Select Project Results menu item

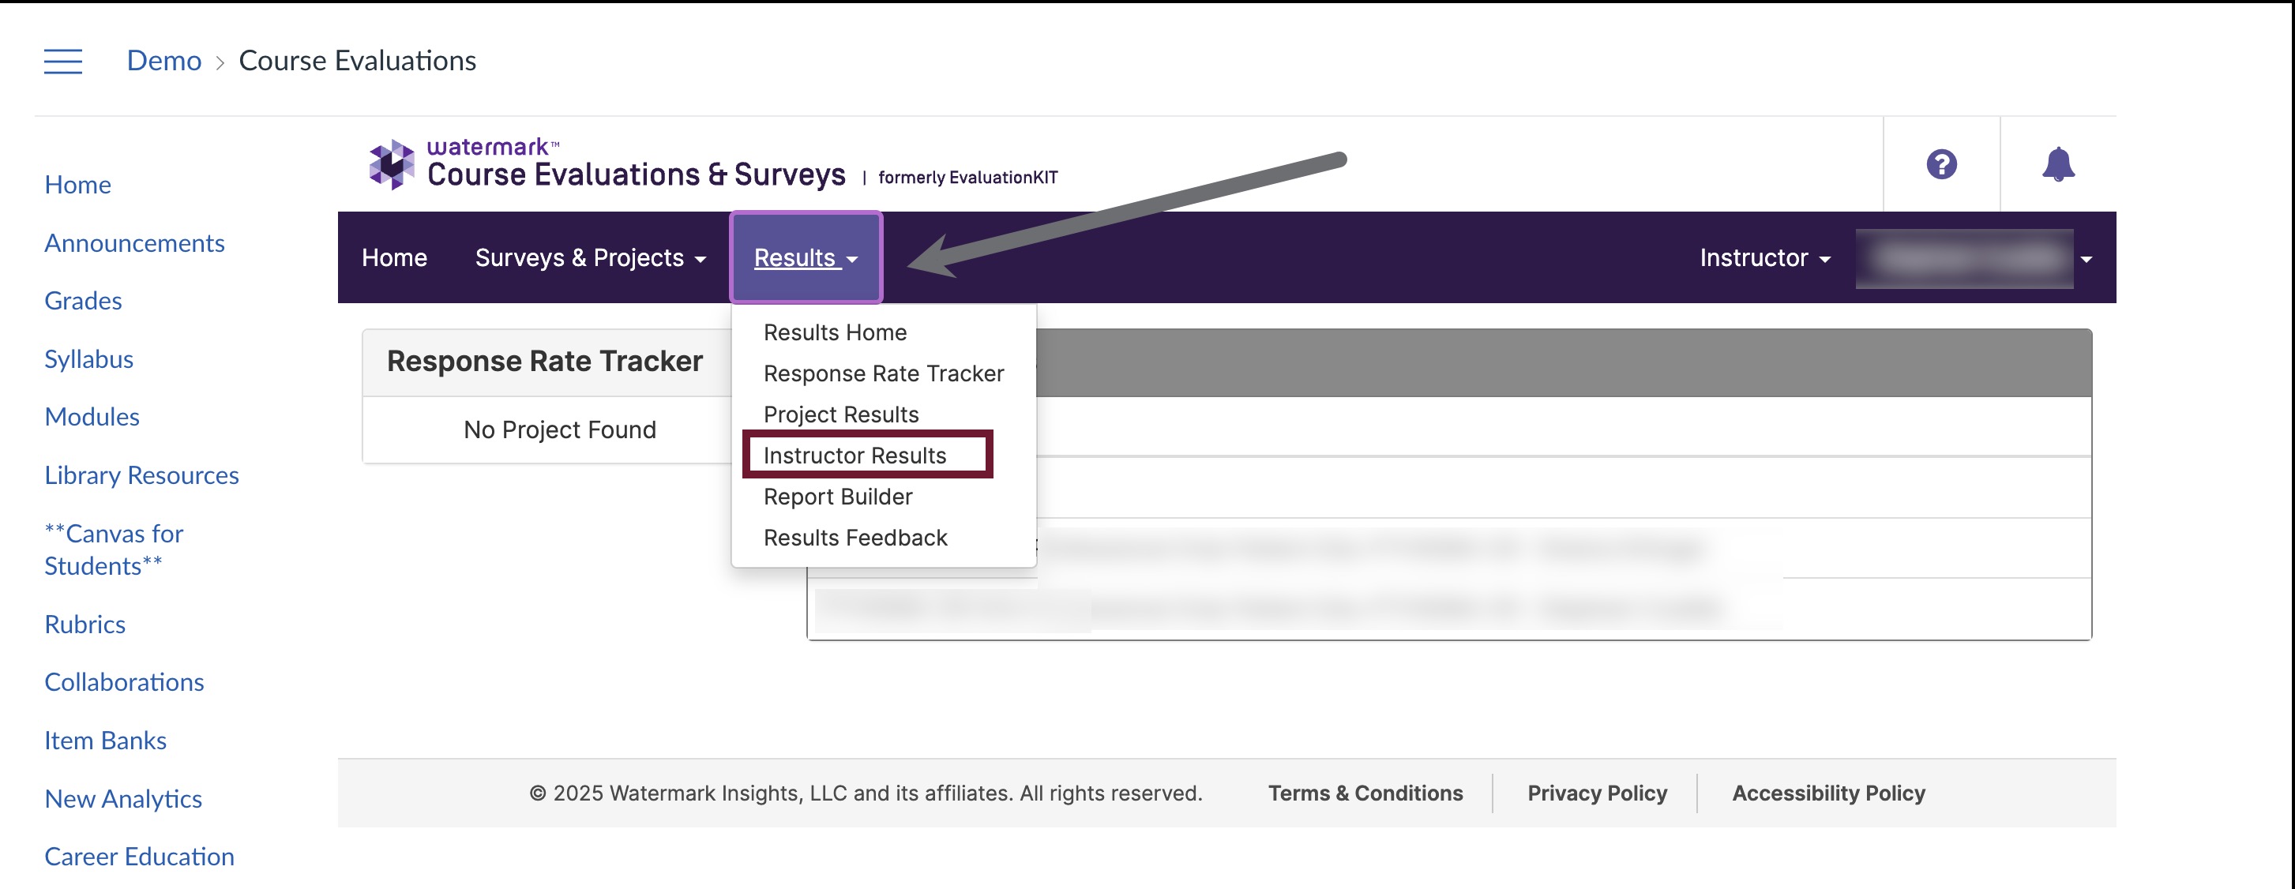[x=841, y=414]
